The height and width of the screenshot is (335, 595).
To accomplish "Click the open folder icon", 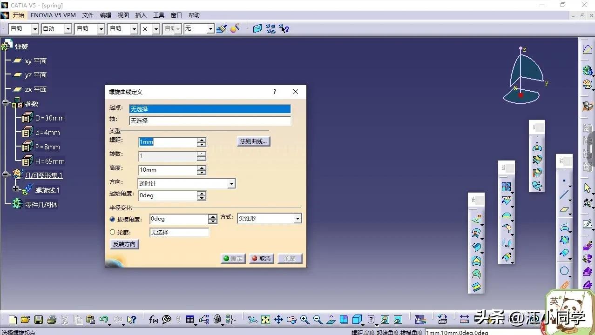I will coord(25,320).
